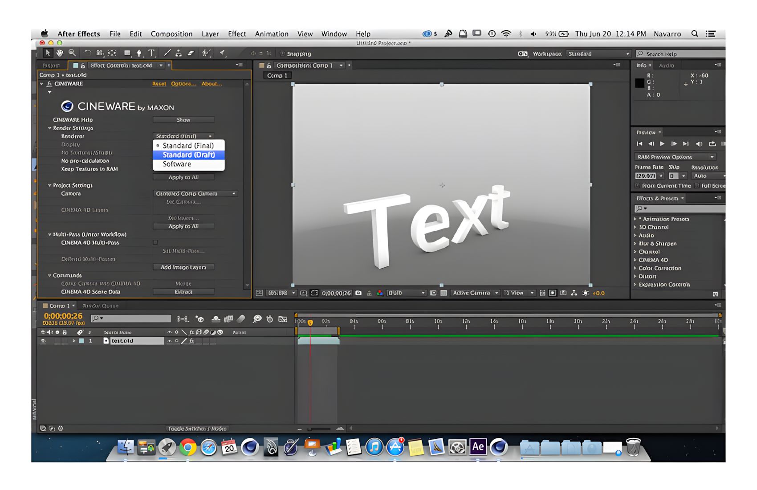Click the Play button in Preview panel
Viewport: 757px width, 490px height.
click(662, 144)
